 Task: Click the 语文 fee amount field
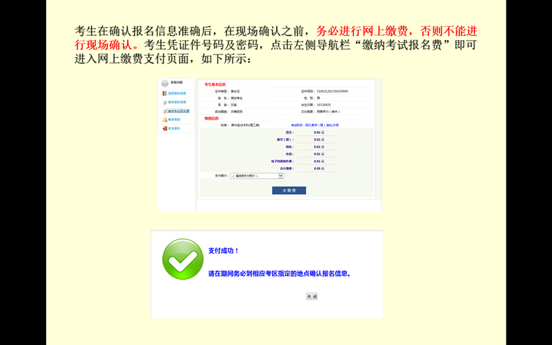coord(317,132)
